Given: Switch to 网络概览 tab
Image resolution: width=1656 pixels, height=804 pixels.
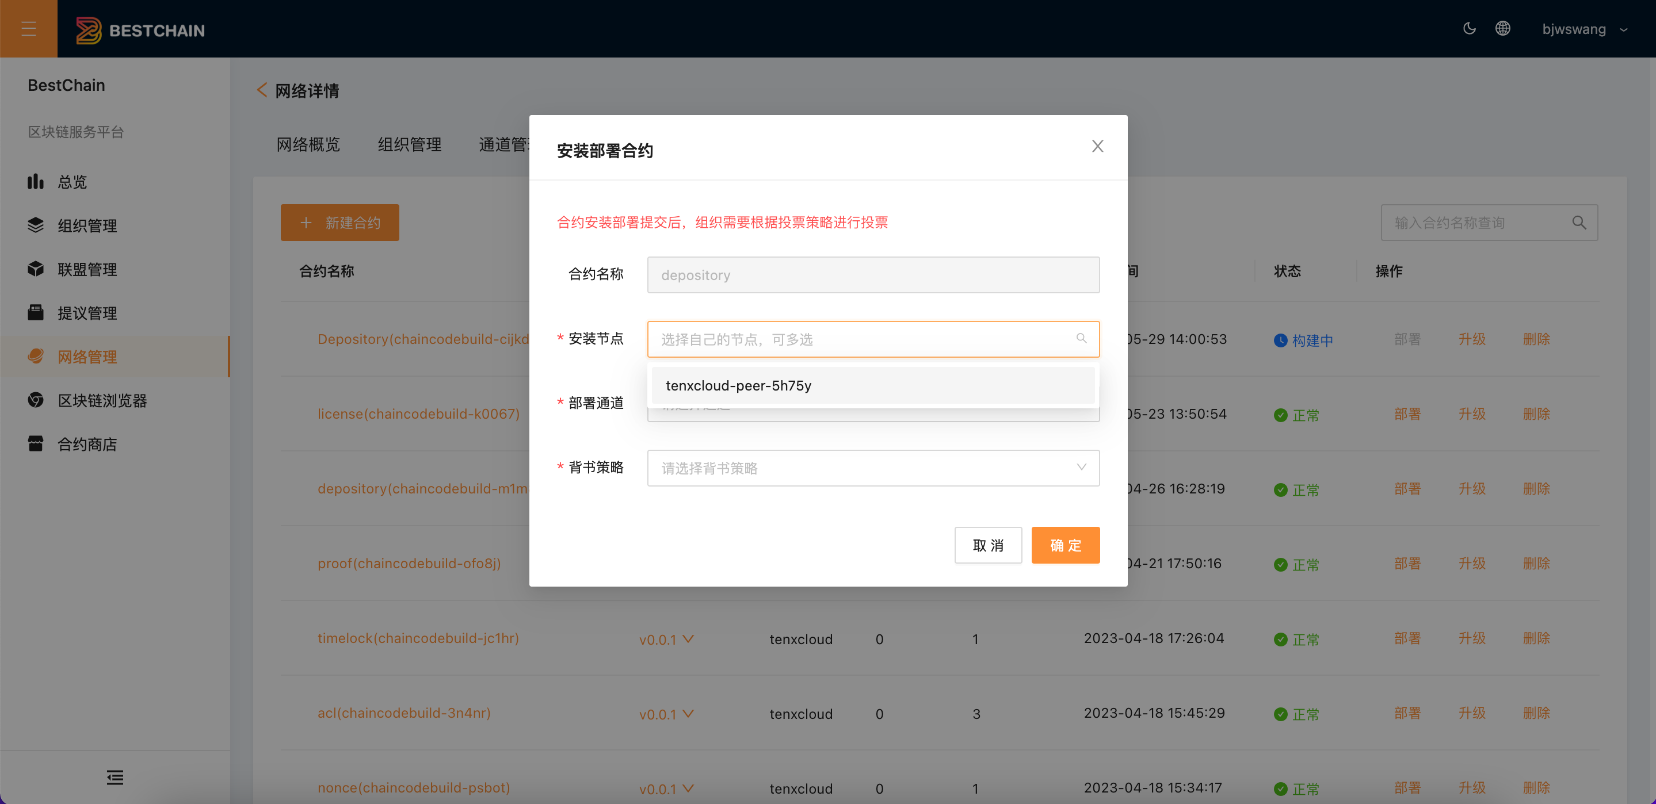Looking at the screenshot, I should pos(308,144).
